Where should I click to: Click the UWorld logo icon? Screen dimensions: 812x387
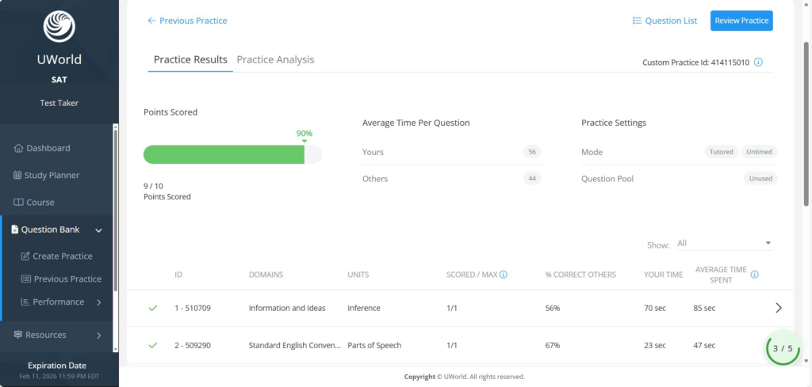click(x=59, y=26)
